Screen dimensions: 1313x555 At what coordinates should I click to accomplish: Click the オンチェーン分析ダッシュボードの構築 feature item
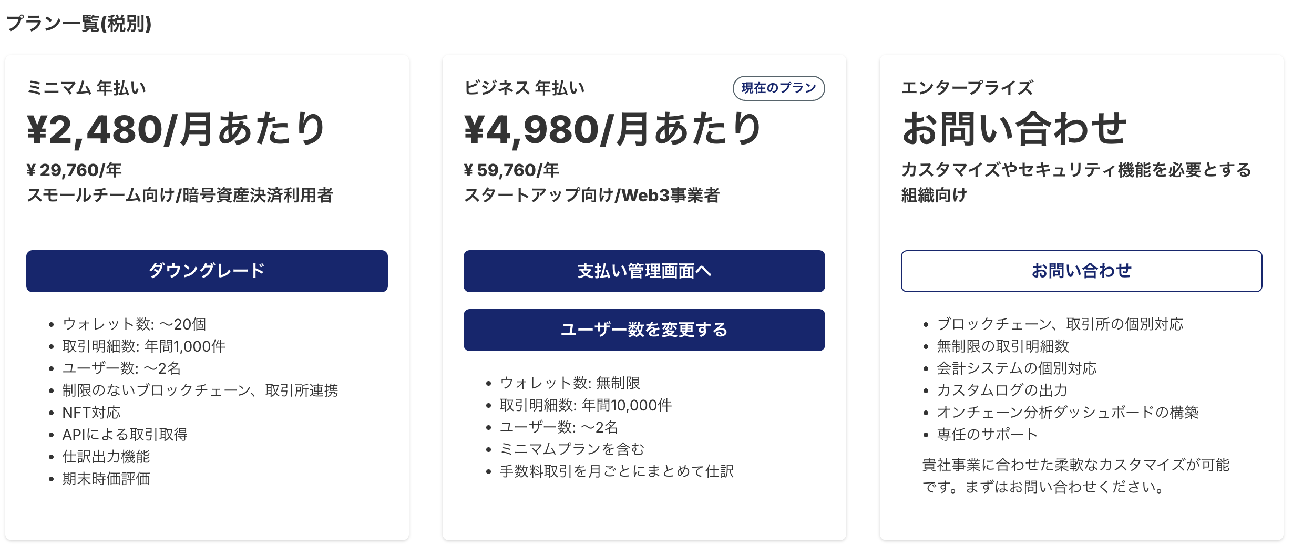pyautogui.click(x=1068, y=413)
